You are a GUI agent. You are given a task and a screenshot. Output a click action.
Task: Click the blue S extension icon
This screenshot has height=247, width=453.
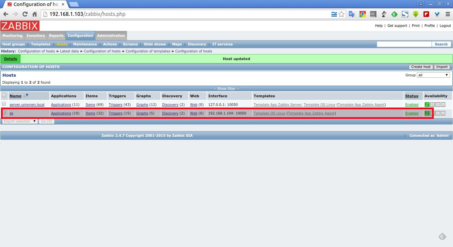[x=405, y=14]
